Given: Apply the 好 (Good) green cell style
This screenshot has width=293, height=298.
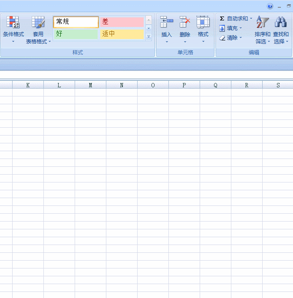Looking at the screenshot, I should click(x=76, y=34).
